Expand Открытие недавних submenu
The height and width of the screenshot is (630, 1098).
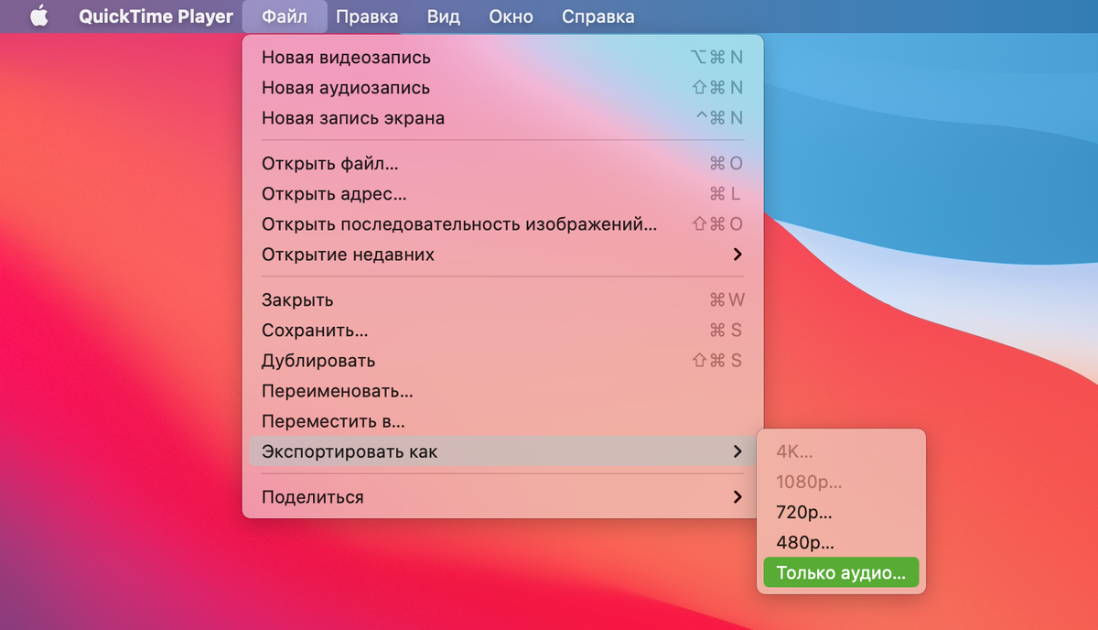pyautogui.click(x=502, y=255)
